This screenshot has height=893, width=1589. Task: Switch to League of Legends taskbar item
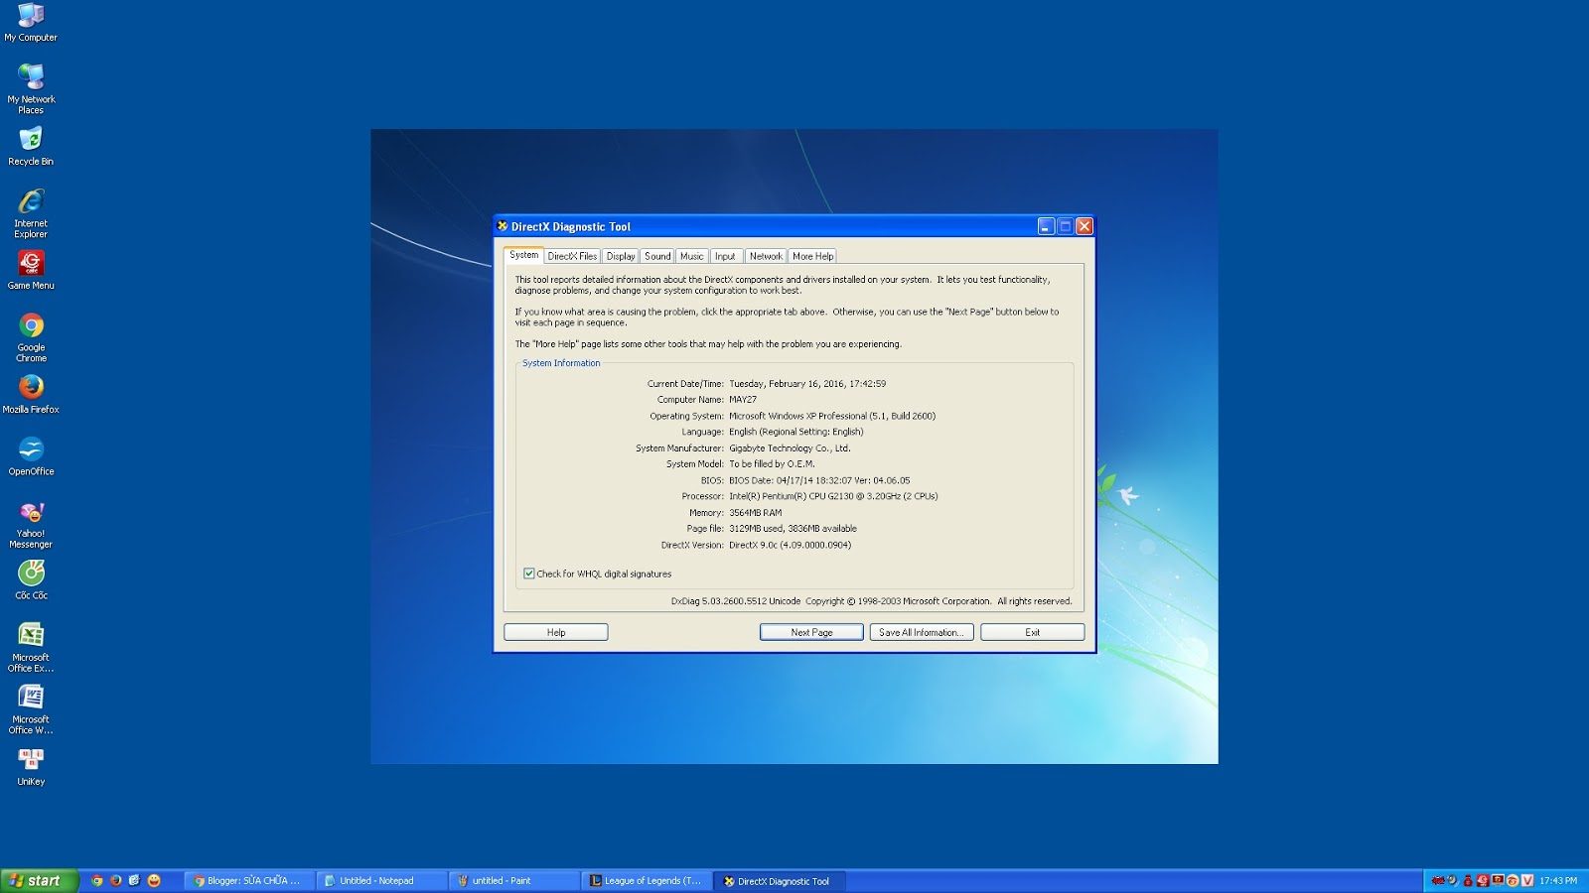(647, 880)
